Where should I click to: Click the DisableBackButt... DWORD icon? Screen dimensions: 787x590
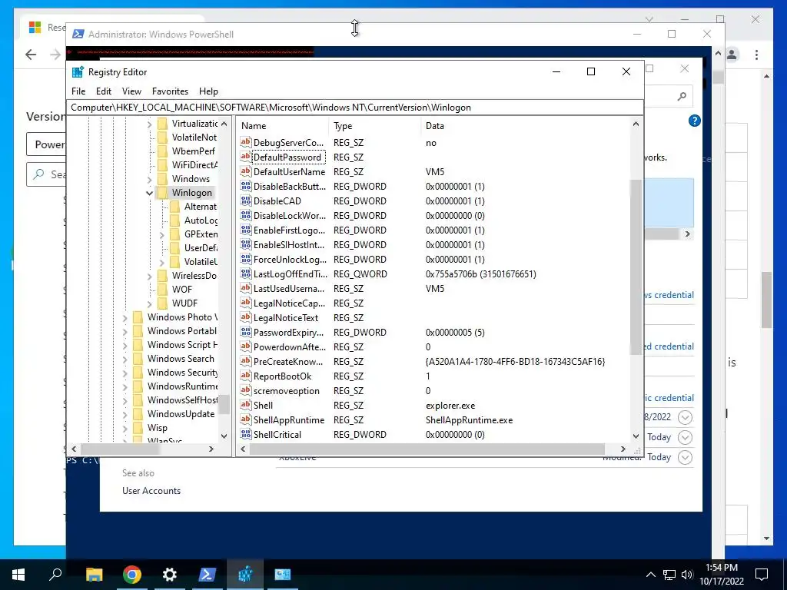point(245,186)
